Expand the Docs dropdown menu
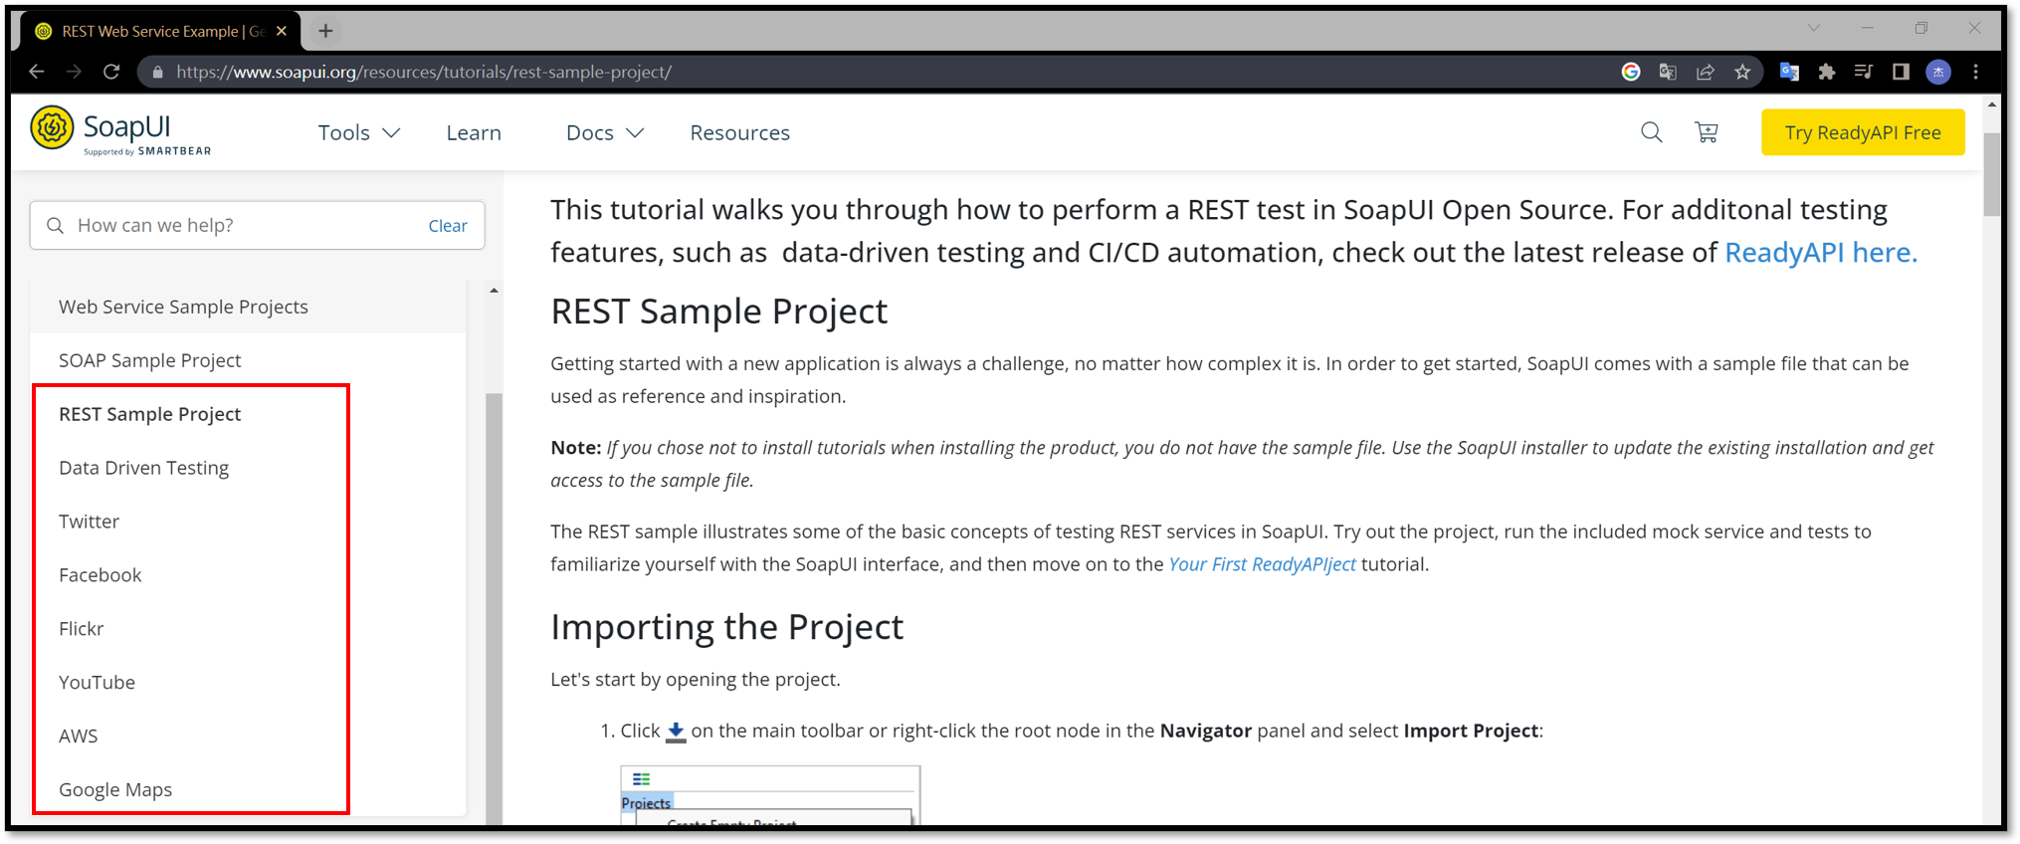 click(604, 132)
